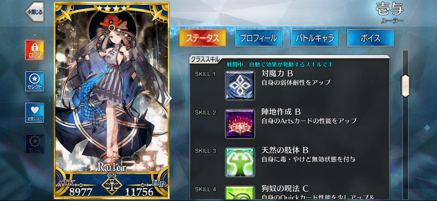This screenshot has height=201, width=437.
Task: Open the 天然の肢体 B skill icon
Action: click(240, 162)
